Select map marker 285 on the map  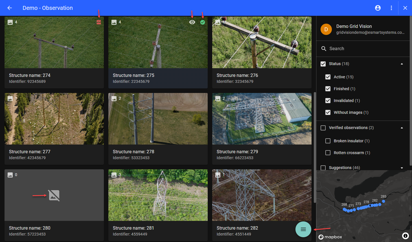[383, 201]
